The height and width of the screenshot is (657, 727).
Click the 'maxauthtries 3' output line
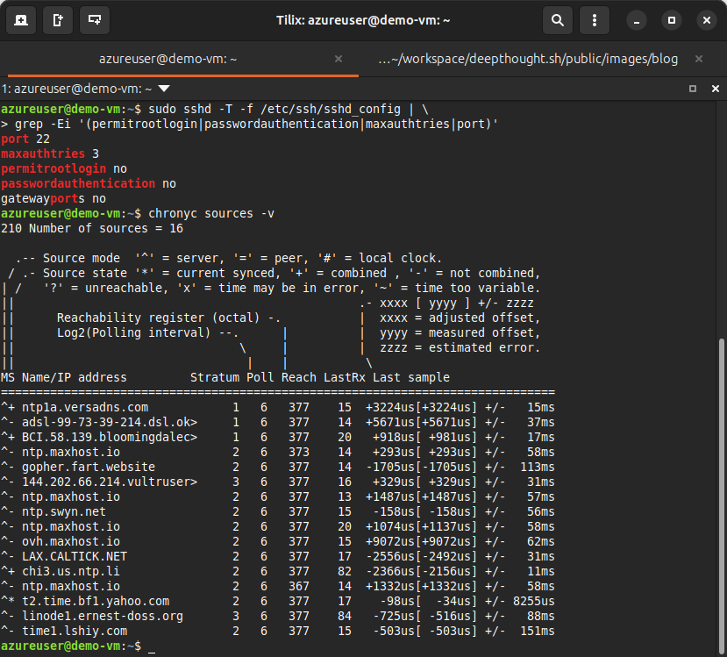tap(50, 154)
